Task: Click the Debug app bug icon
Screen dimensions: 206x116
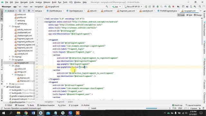Action: [157, 6]
